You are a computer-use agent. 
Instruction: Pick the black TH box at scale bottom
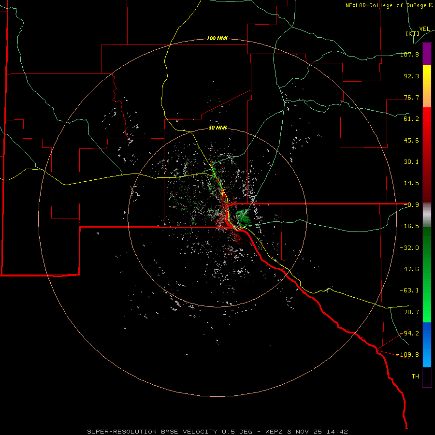coord(427,377)
